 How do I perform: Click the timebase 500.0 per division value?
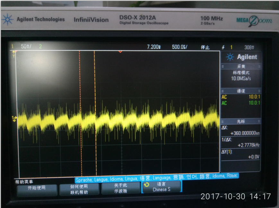(179, 47)
